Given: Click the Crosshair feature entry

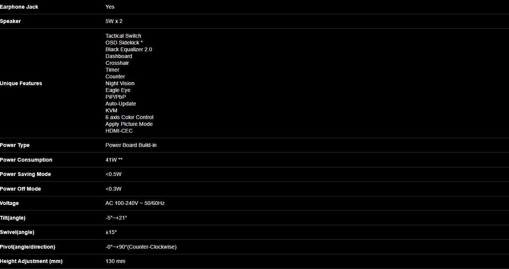Looking at the screenshot, I should click(x=117, y=63).
